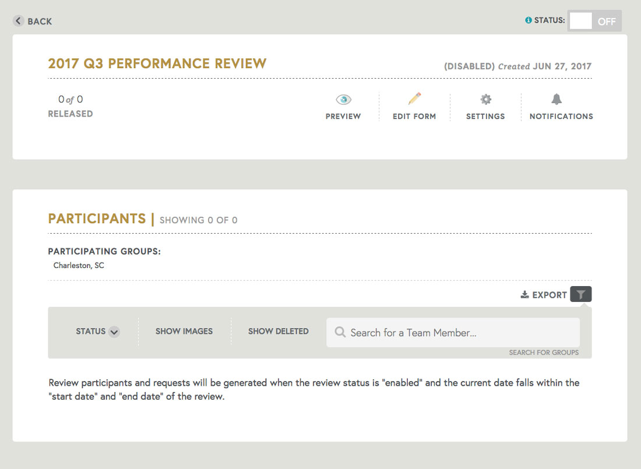Open the Status chevron menu
This screenshot has width=641, height=469.
pyautogui.click(x=114, y=332)
